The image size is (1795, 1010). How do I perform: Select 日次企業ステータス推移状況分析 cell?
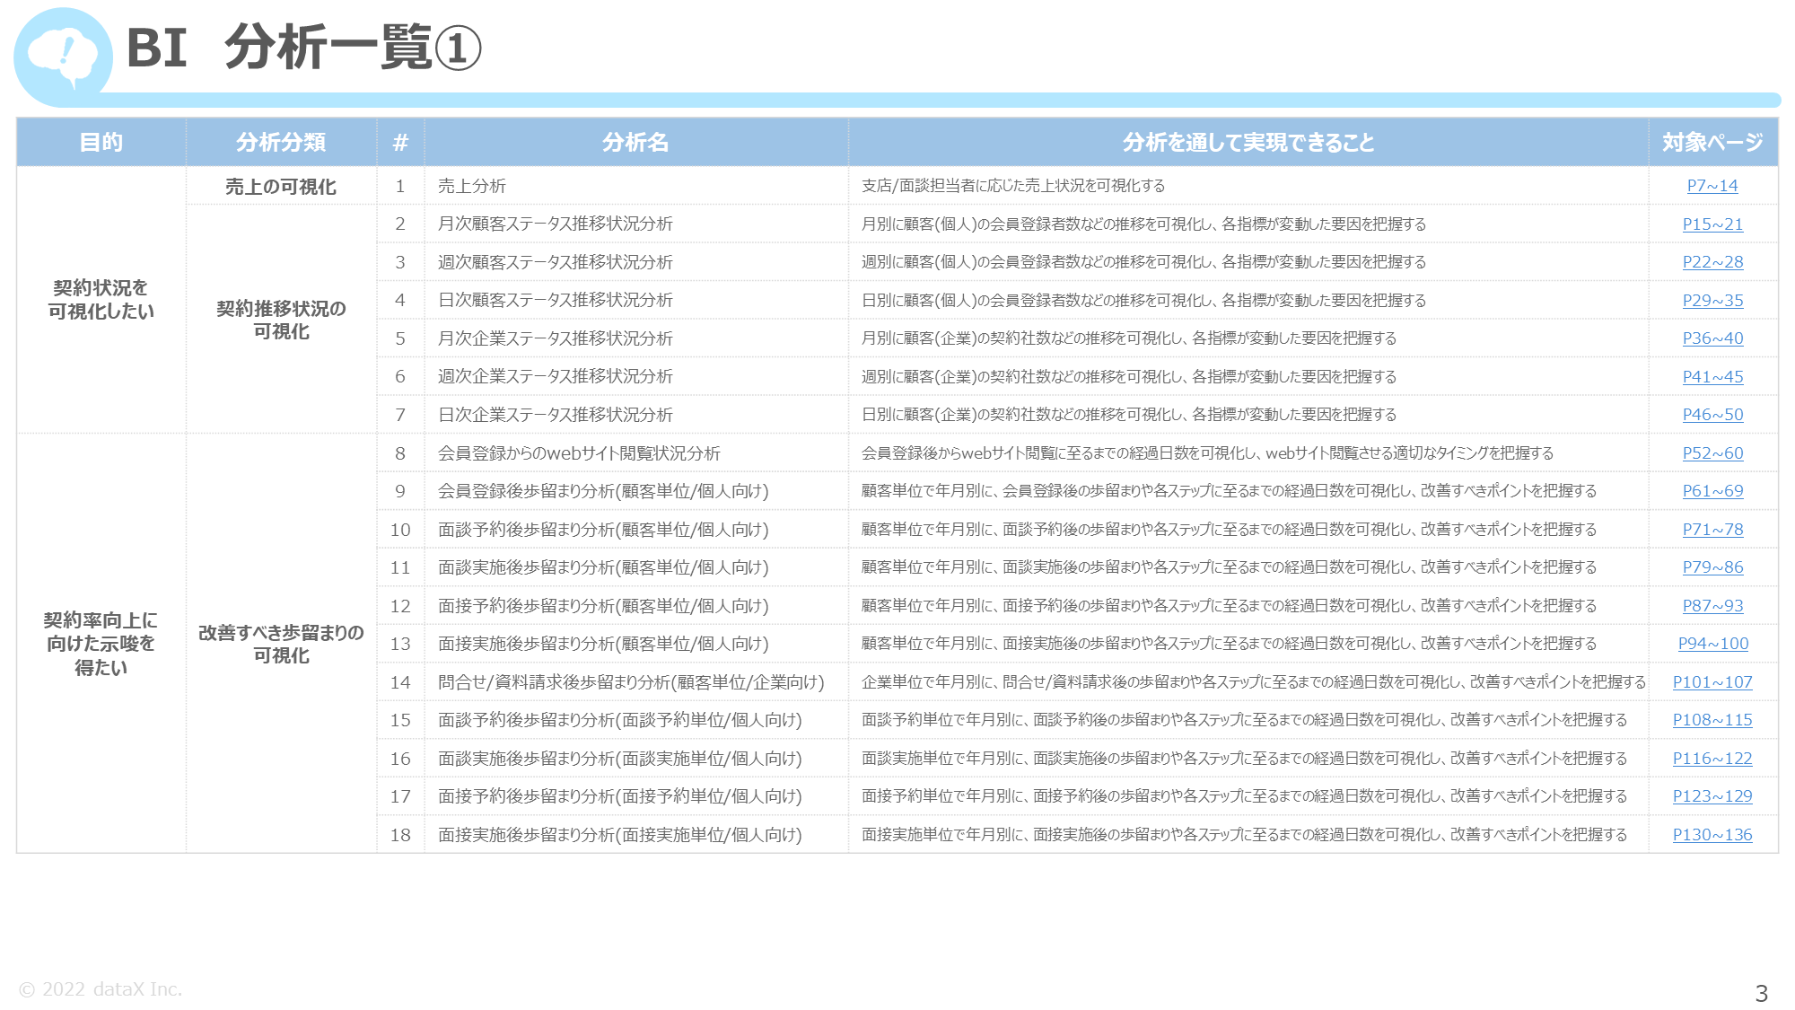[635, 415]
